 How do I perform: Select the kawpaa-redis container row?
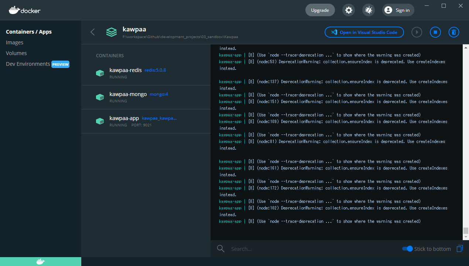click(x=146, y=73)
